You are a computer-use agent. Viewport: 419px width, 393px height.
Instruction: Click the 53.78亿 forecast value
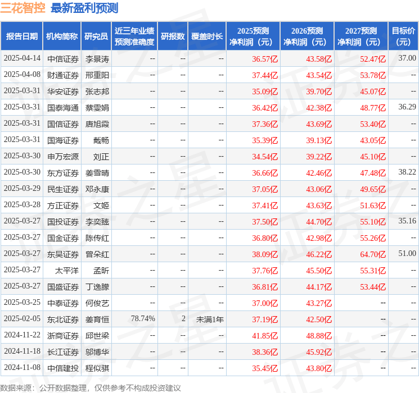pyautogui.click(x=373, y=75)
